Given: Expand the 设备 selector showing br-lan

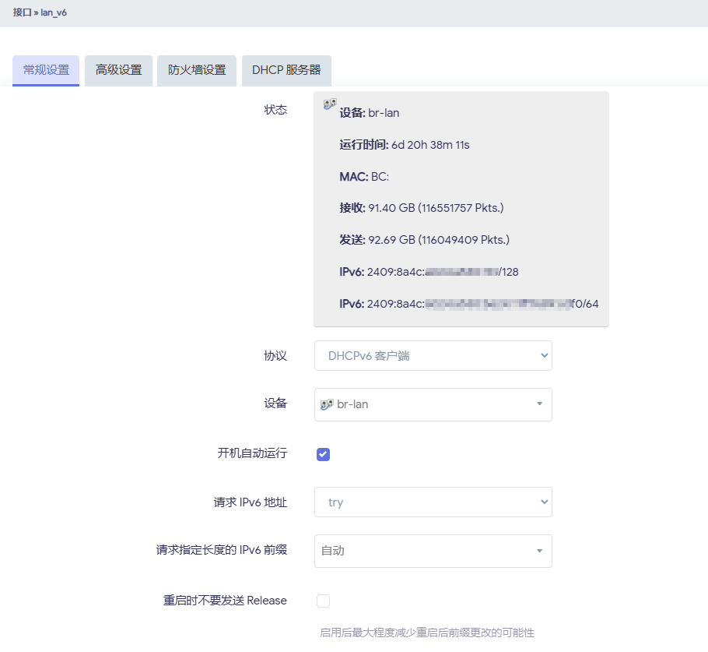Looking at the screenshot, I should [433, 404].
